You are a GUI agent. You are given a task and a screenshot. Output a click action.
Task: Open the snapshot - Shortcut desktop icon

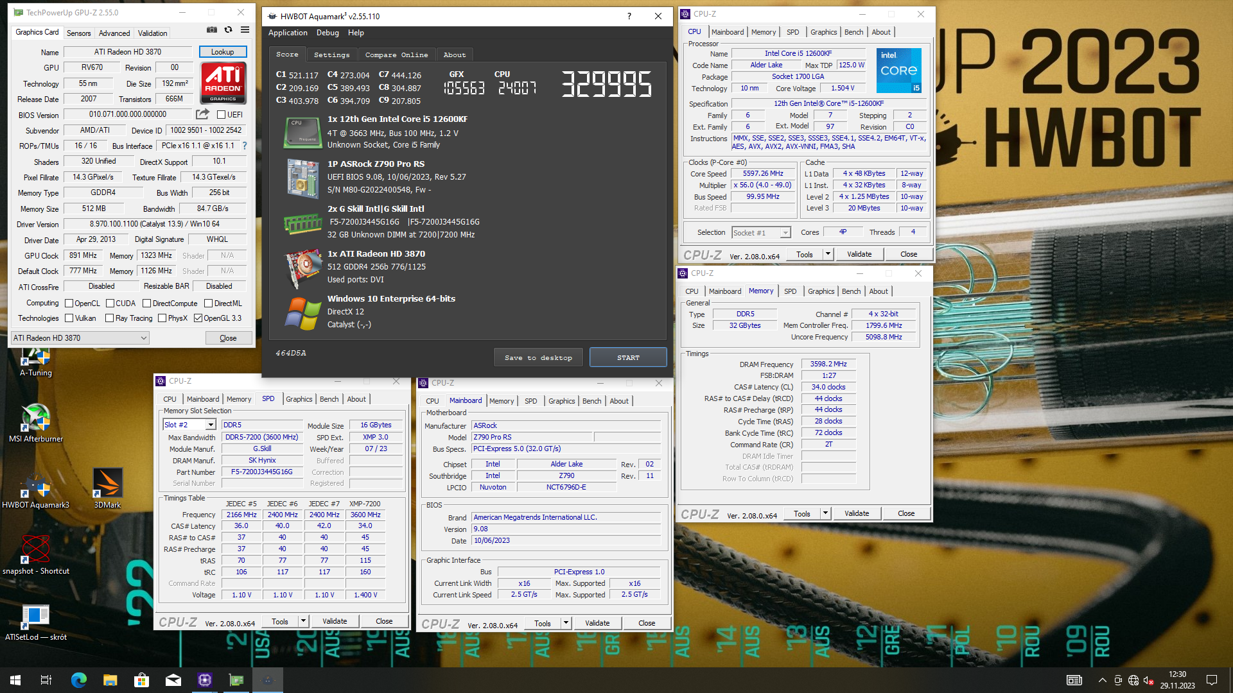[x=36, y=555]
